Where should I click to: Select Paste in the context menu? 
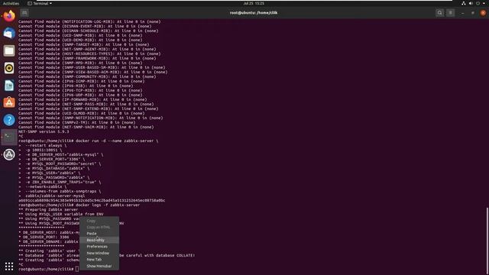pyautogui.click(x=99, y=234)
